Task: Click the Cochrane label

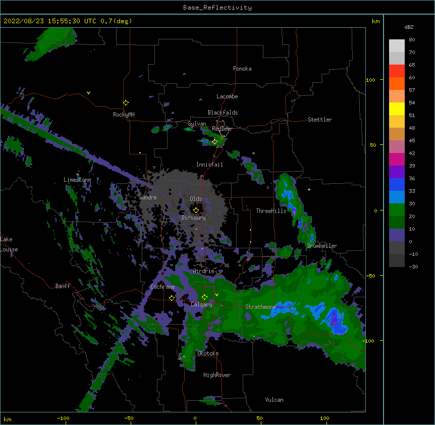Action: tap(162, 287)
